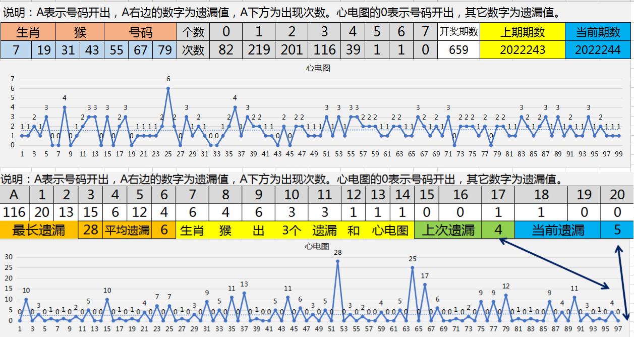This screenshot has height=337, width=634.
Task: Select the cell containing 659
Action: [x=458, y=50]
